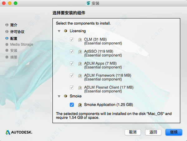This screenshot has width=187, height=141.
Task: Click the ADLM Flexnet Client package icon
Action: point(80,88)
